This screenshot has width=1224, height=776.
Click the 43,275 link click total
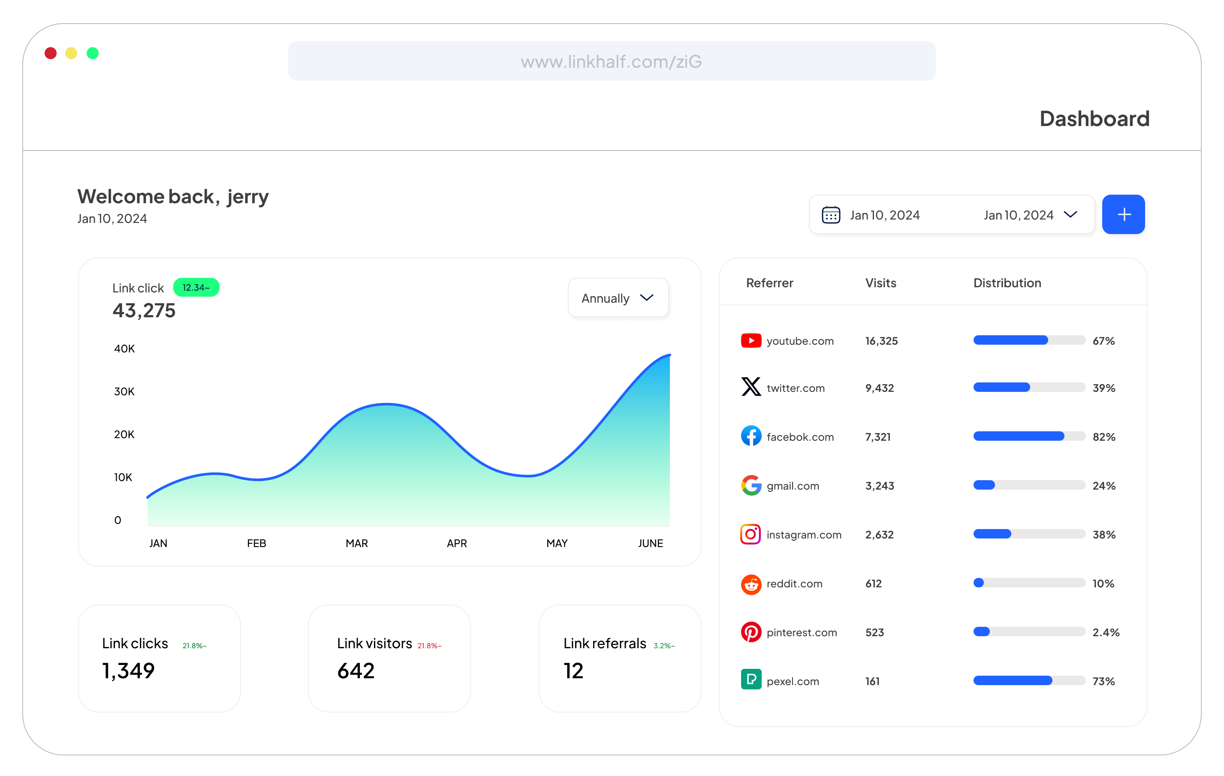click(144, 310)
